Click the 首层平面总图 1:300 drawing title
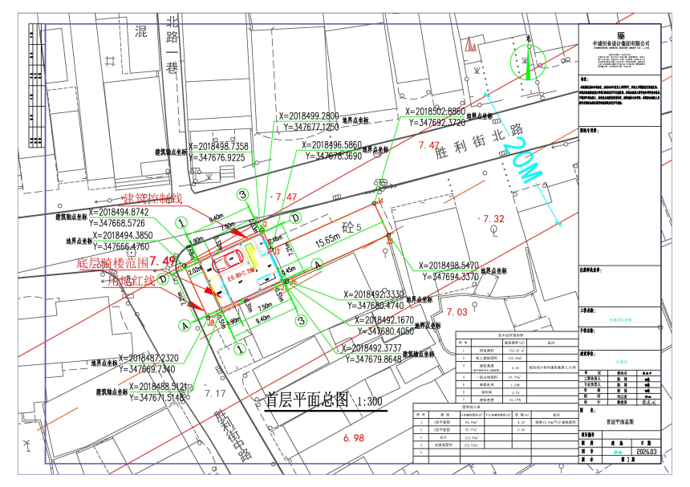 [x=319, y=398]
